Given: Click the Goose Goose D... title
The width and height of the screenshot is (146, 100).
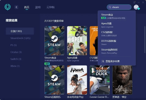Looking at the screenshot, I should point(99,97).
